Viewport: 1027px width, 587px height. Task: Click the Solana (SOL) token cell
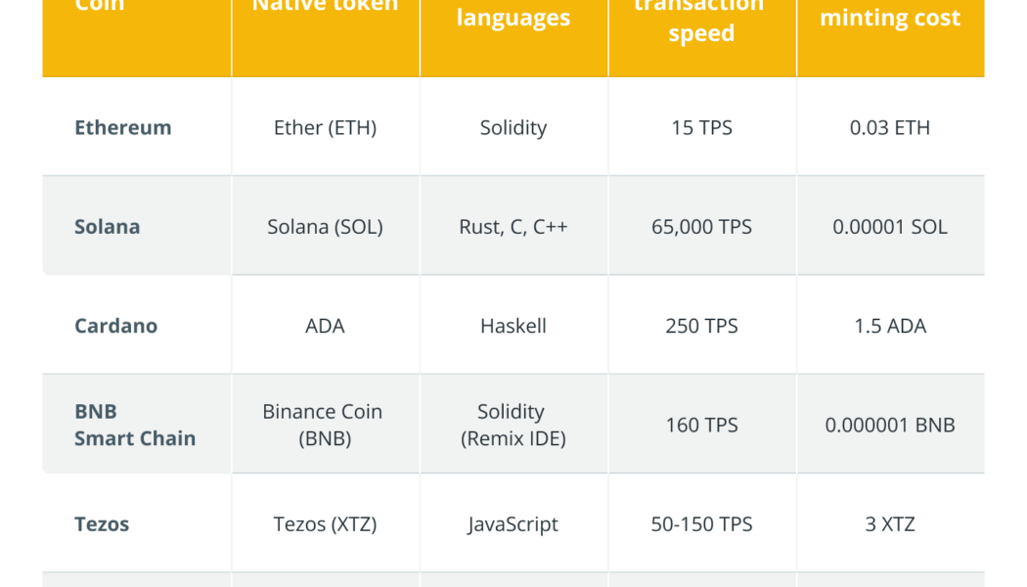pyautogui.click(x=325, y=226)
